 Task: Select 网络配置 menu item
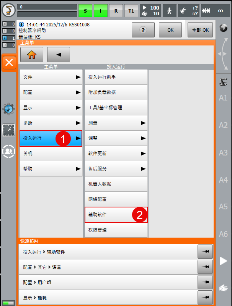click(x=116, y=199)
